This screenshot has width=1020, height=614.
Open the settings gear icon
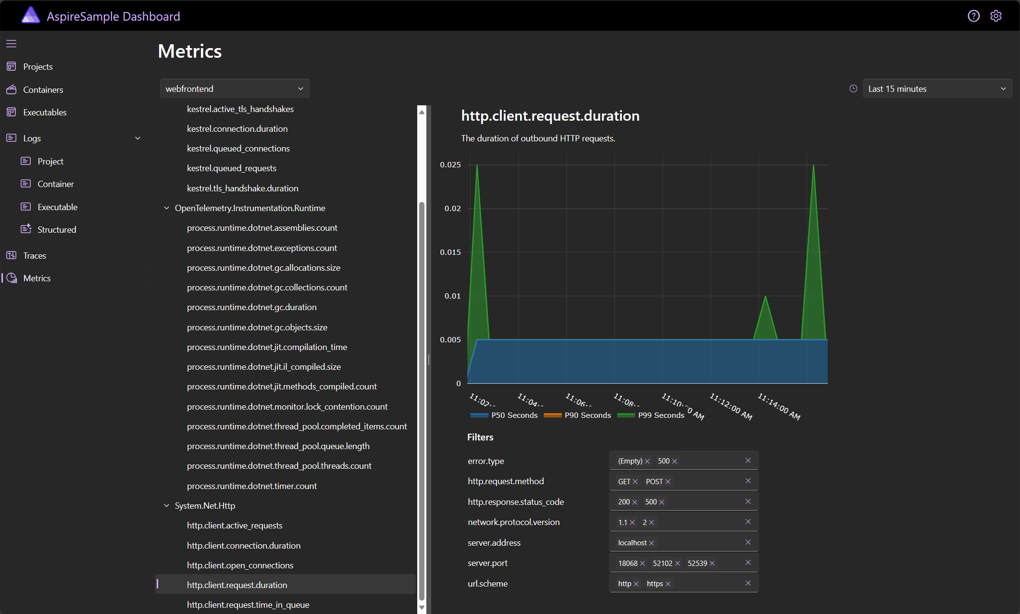tap(996, 16)
